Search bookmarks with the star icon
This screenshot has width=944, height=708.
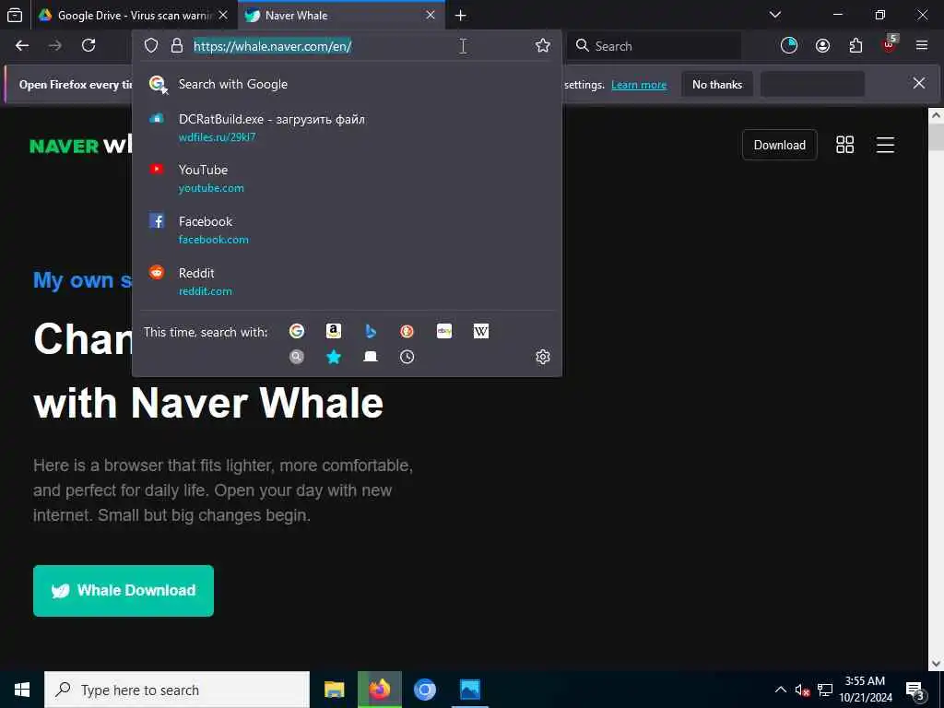tap(334, 357)
